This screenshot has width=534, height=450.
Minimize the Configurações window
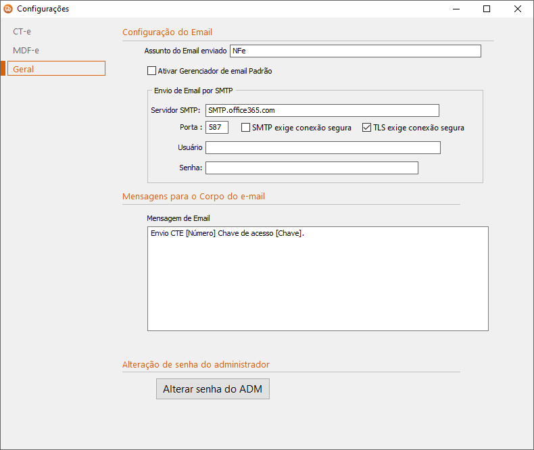[x=456, y=9]
